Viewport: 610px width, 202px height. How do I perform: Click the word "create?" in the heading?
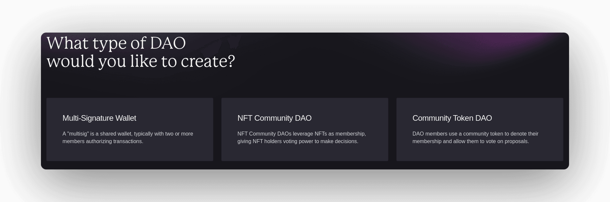[x=208, y=61]
